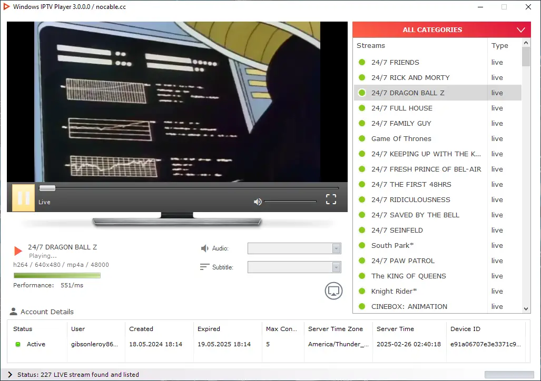
Task: Click the Expired date 19.05.2025 18:14
Action: 224,344
